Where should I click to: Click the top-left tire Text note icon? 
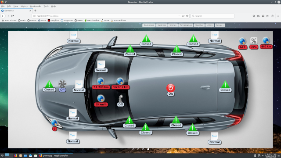[x=73, y=35]
